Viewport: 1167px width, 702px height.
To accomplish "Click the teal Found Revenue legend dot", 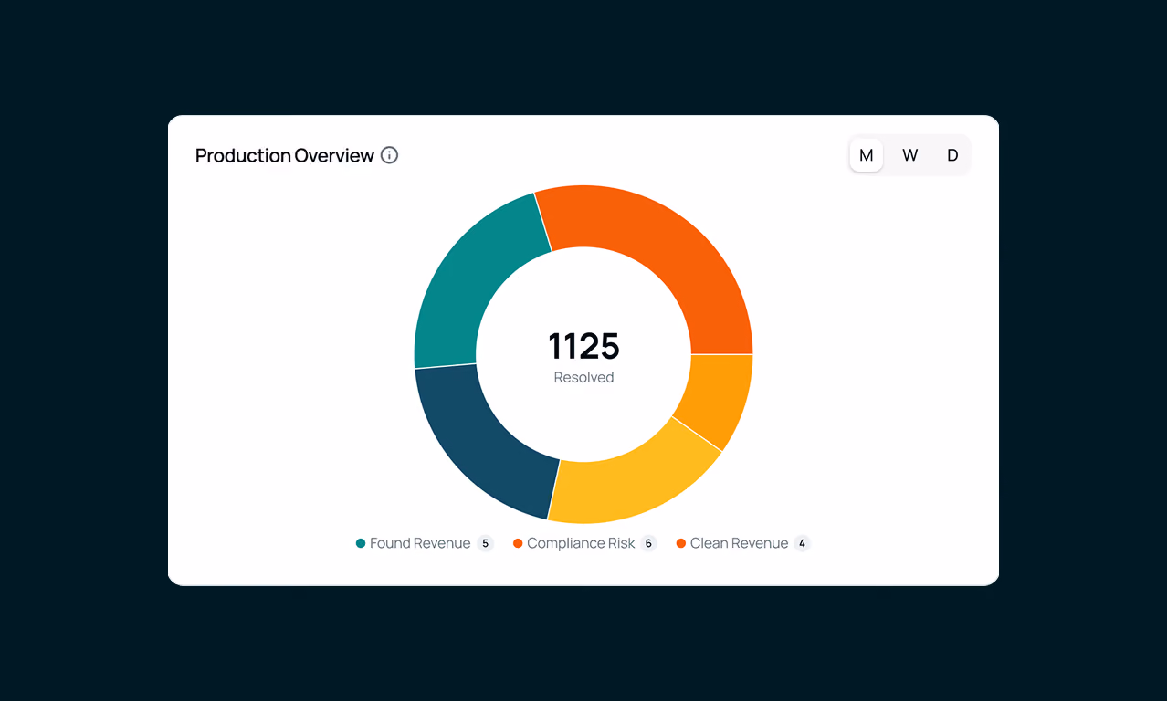I will tap(361, 543).
